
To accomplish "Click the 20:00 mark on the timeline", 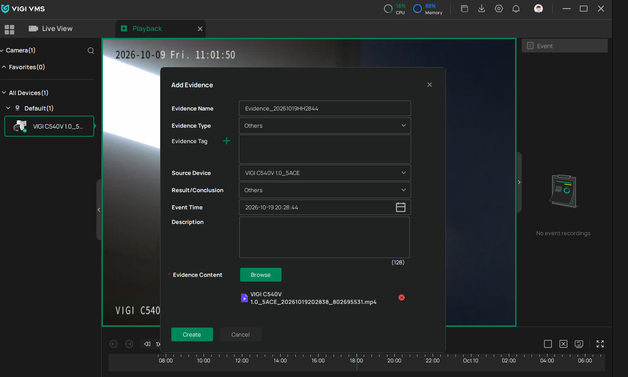I will 394,361.
